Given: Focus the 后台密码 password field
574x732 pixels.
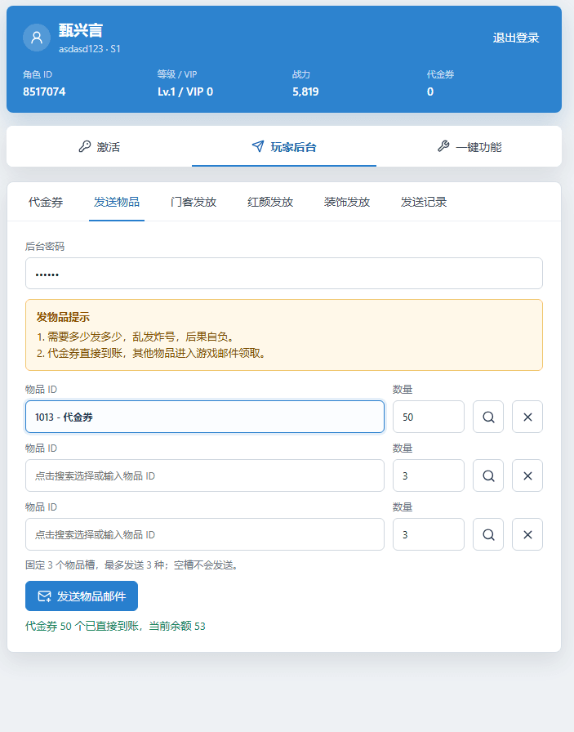Looking at the screenshot, I should [x=283, y=274].
